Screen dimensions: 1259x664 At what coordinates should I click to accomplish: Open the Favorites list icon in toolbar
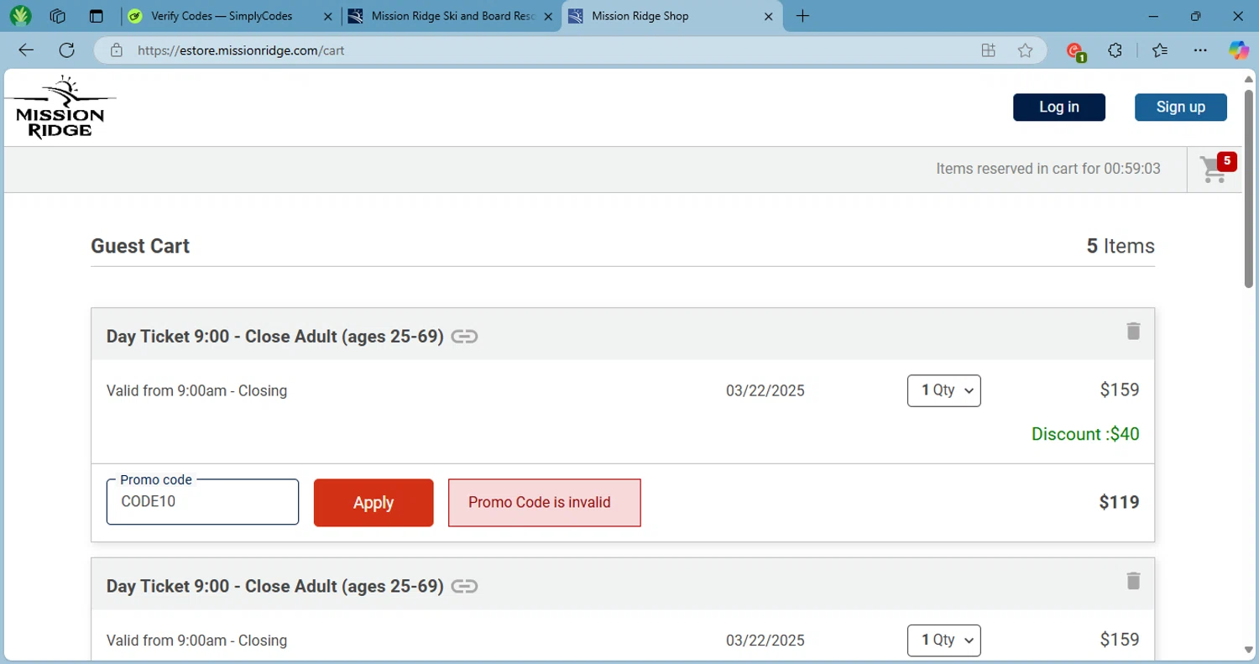(x=1160, y=50)
